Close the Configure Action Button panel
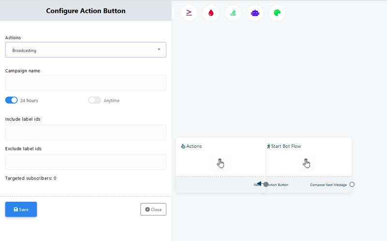387x241 pixels. [x=153, y=209]
